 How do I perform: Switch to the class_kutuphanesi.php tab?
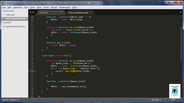[x=78, y=13]
